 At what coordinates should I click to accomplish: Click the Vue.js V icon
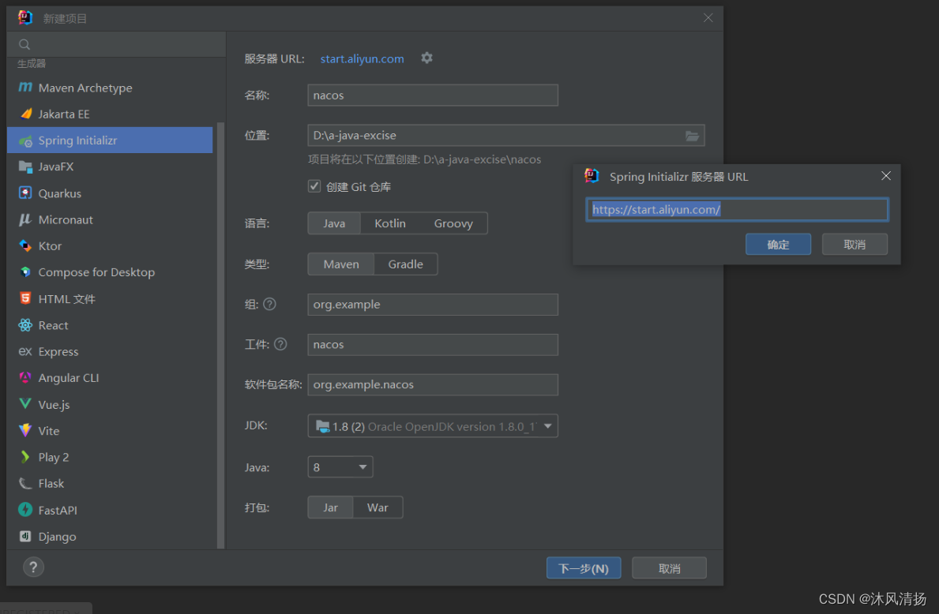[x=25, y=404]
